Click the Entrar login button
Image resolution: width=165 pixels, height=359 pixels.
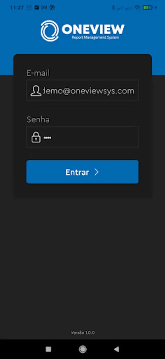click(82, 172)
